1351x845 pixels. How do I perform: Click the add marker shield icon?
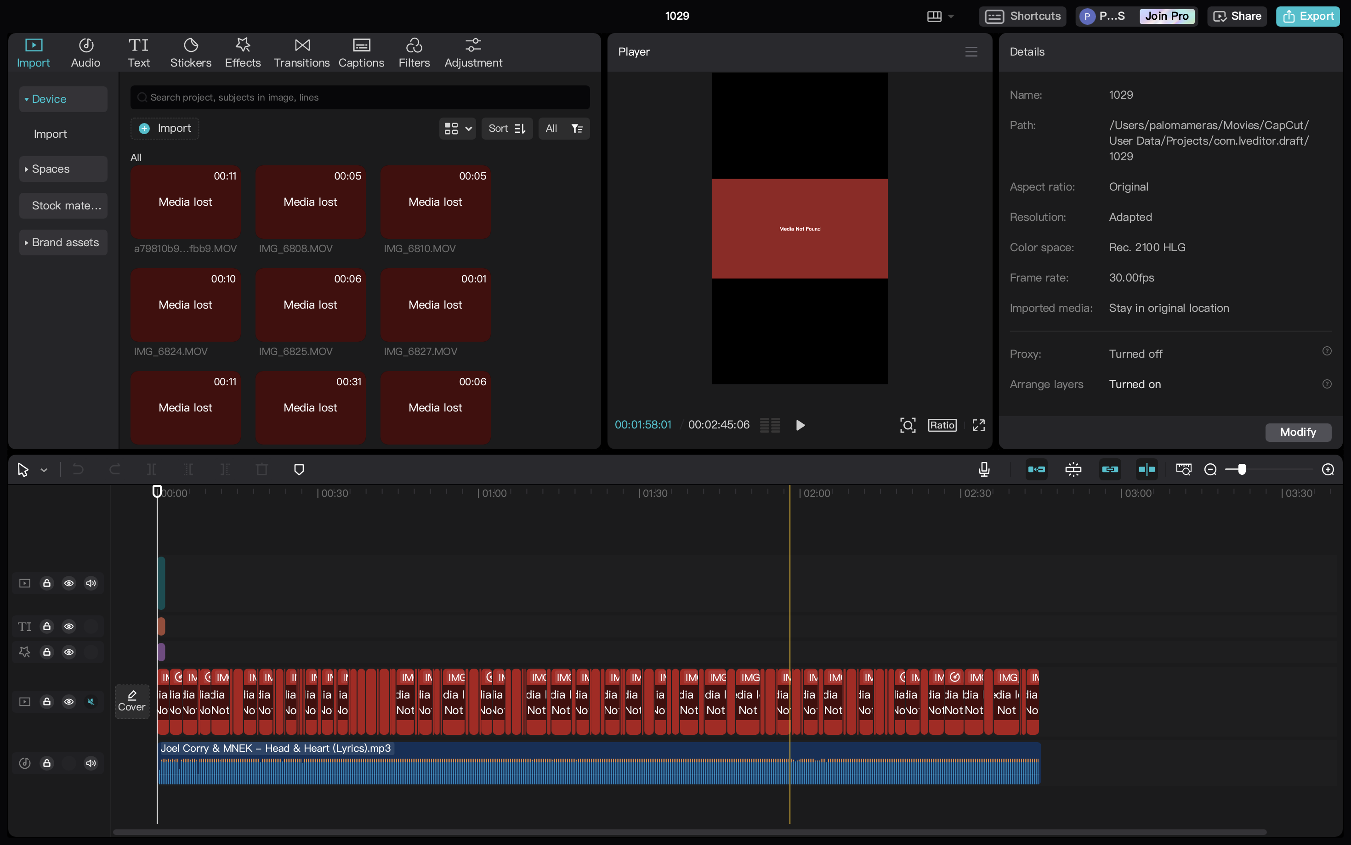tap(299, 469)
